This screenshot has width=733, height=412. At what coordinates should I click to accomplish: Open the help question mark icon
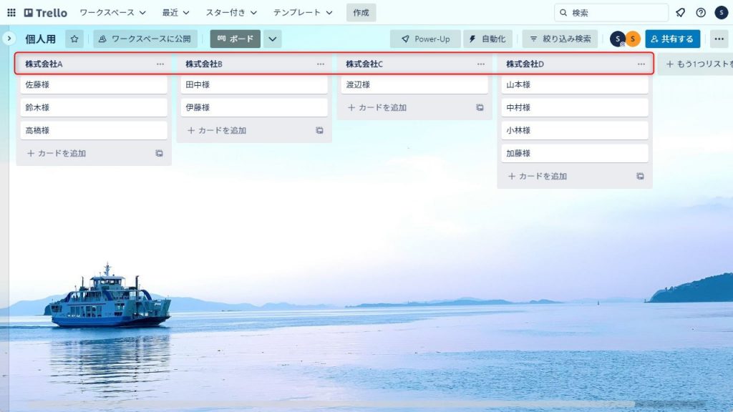[701, 13]
